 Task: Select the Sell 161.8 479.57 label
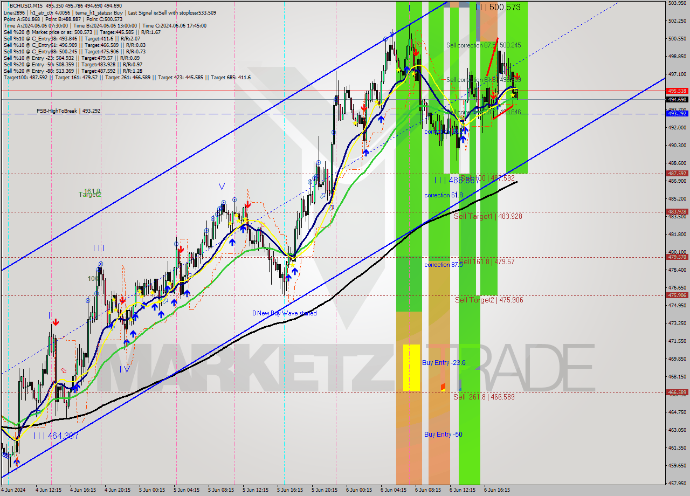[487, 261]
